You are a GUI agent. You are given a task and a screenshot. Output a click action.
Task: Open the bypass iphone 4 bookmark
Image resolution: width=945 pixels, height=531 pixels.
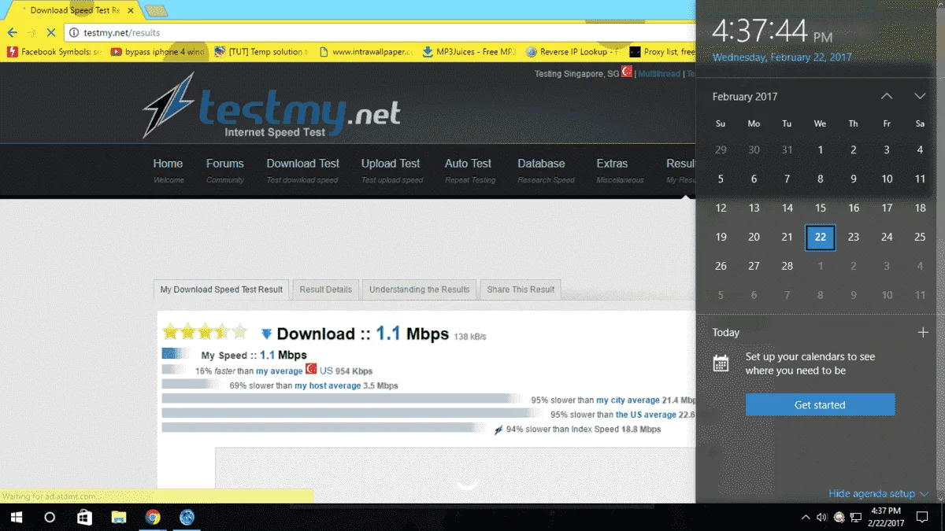158,52
